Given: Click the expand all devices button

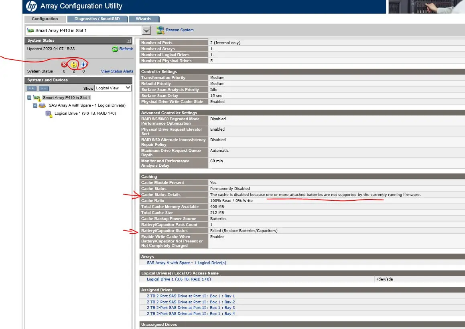Looking at the screenshot, I should click(31, 88).
